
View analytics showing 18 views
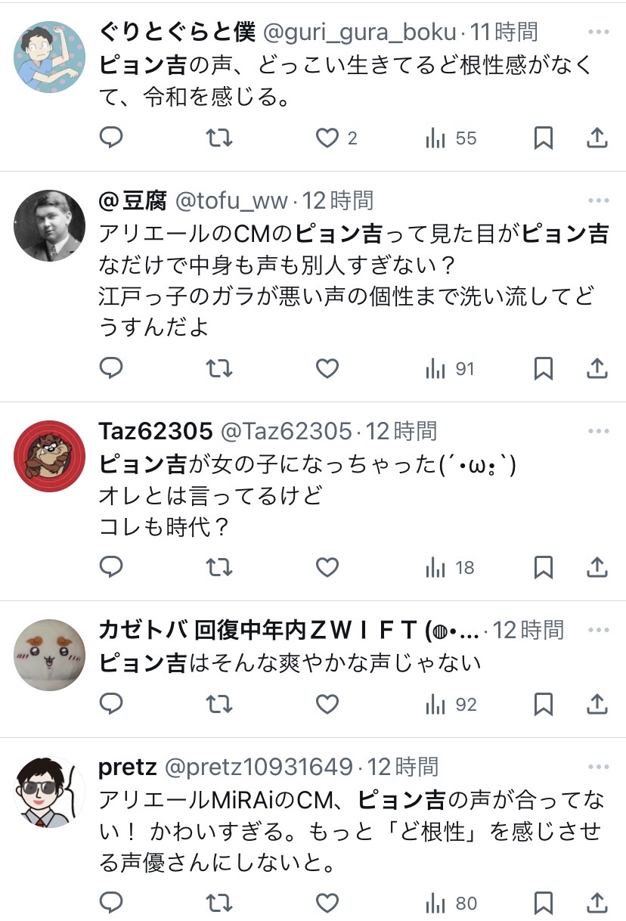coord(451,566)
